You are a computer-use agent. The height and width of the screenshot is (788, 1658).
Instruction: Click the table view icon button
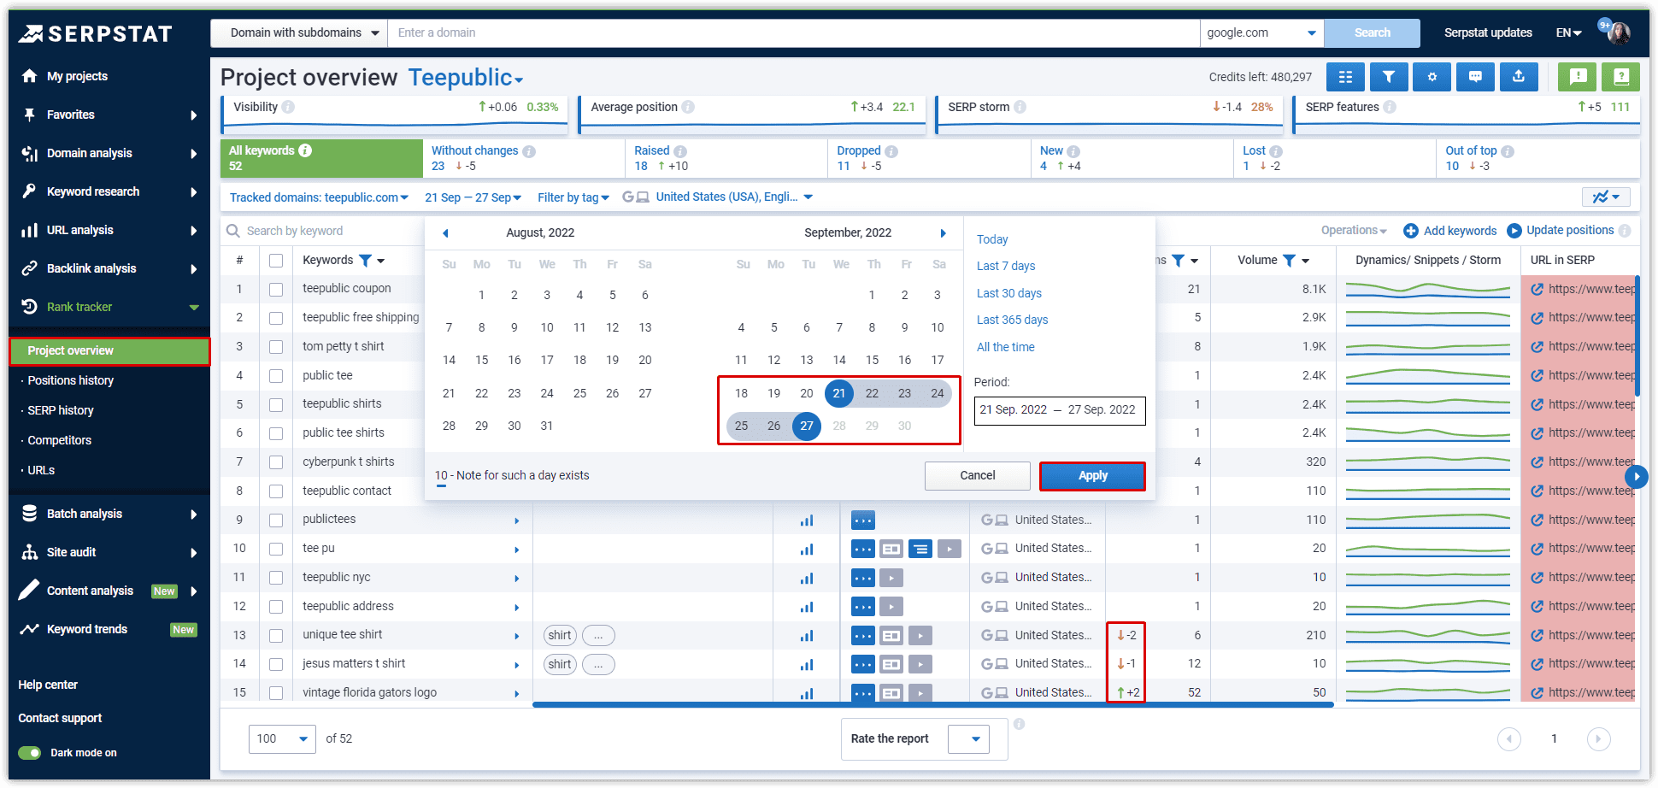pyautogui.click(x=1345, y=77)
